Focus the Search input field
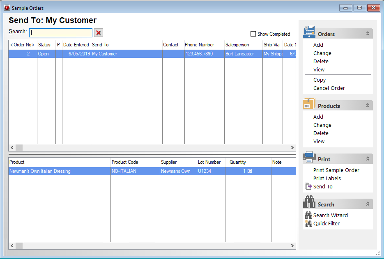Image resolution: width=384 pixels, height=259 pixels. (x=61, y=33)
